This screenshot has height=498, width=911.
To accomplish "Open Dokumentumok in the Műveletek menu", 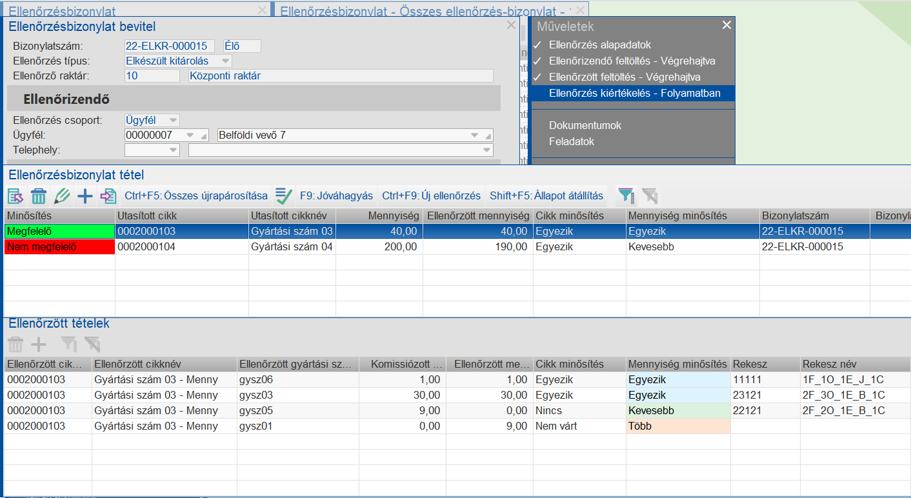I will 585,126.
